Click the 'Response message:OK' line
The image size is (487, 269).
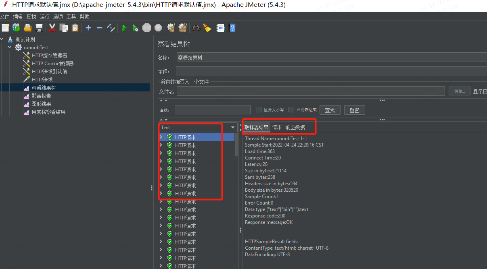click(269, 222)
